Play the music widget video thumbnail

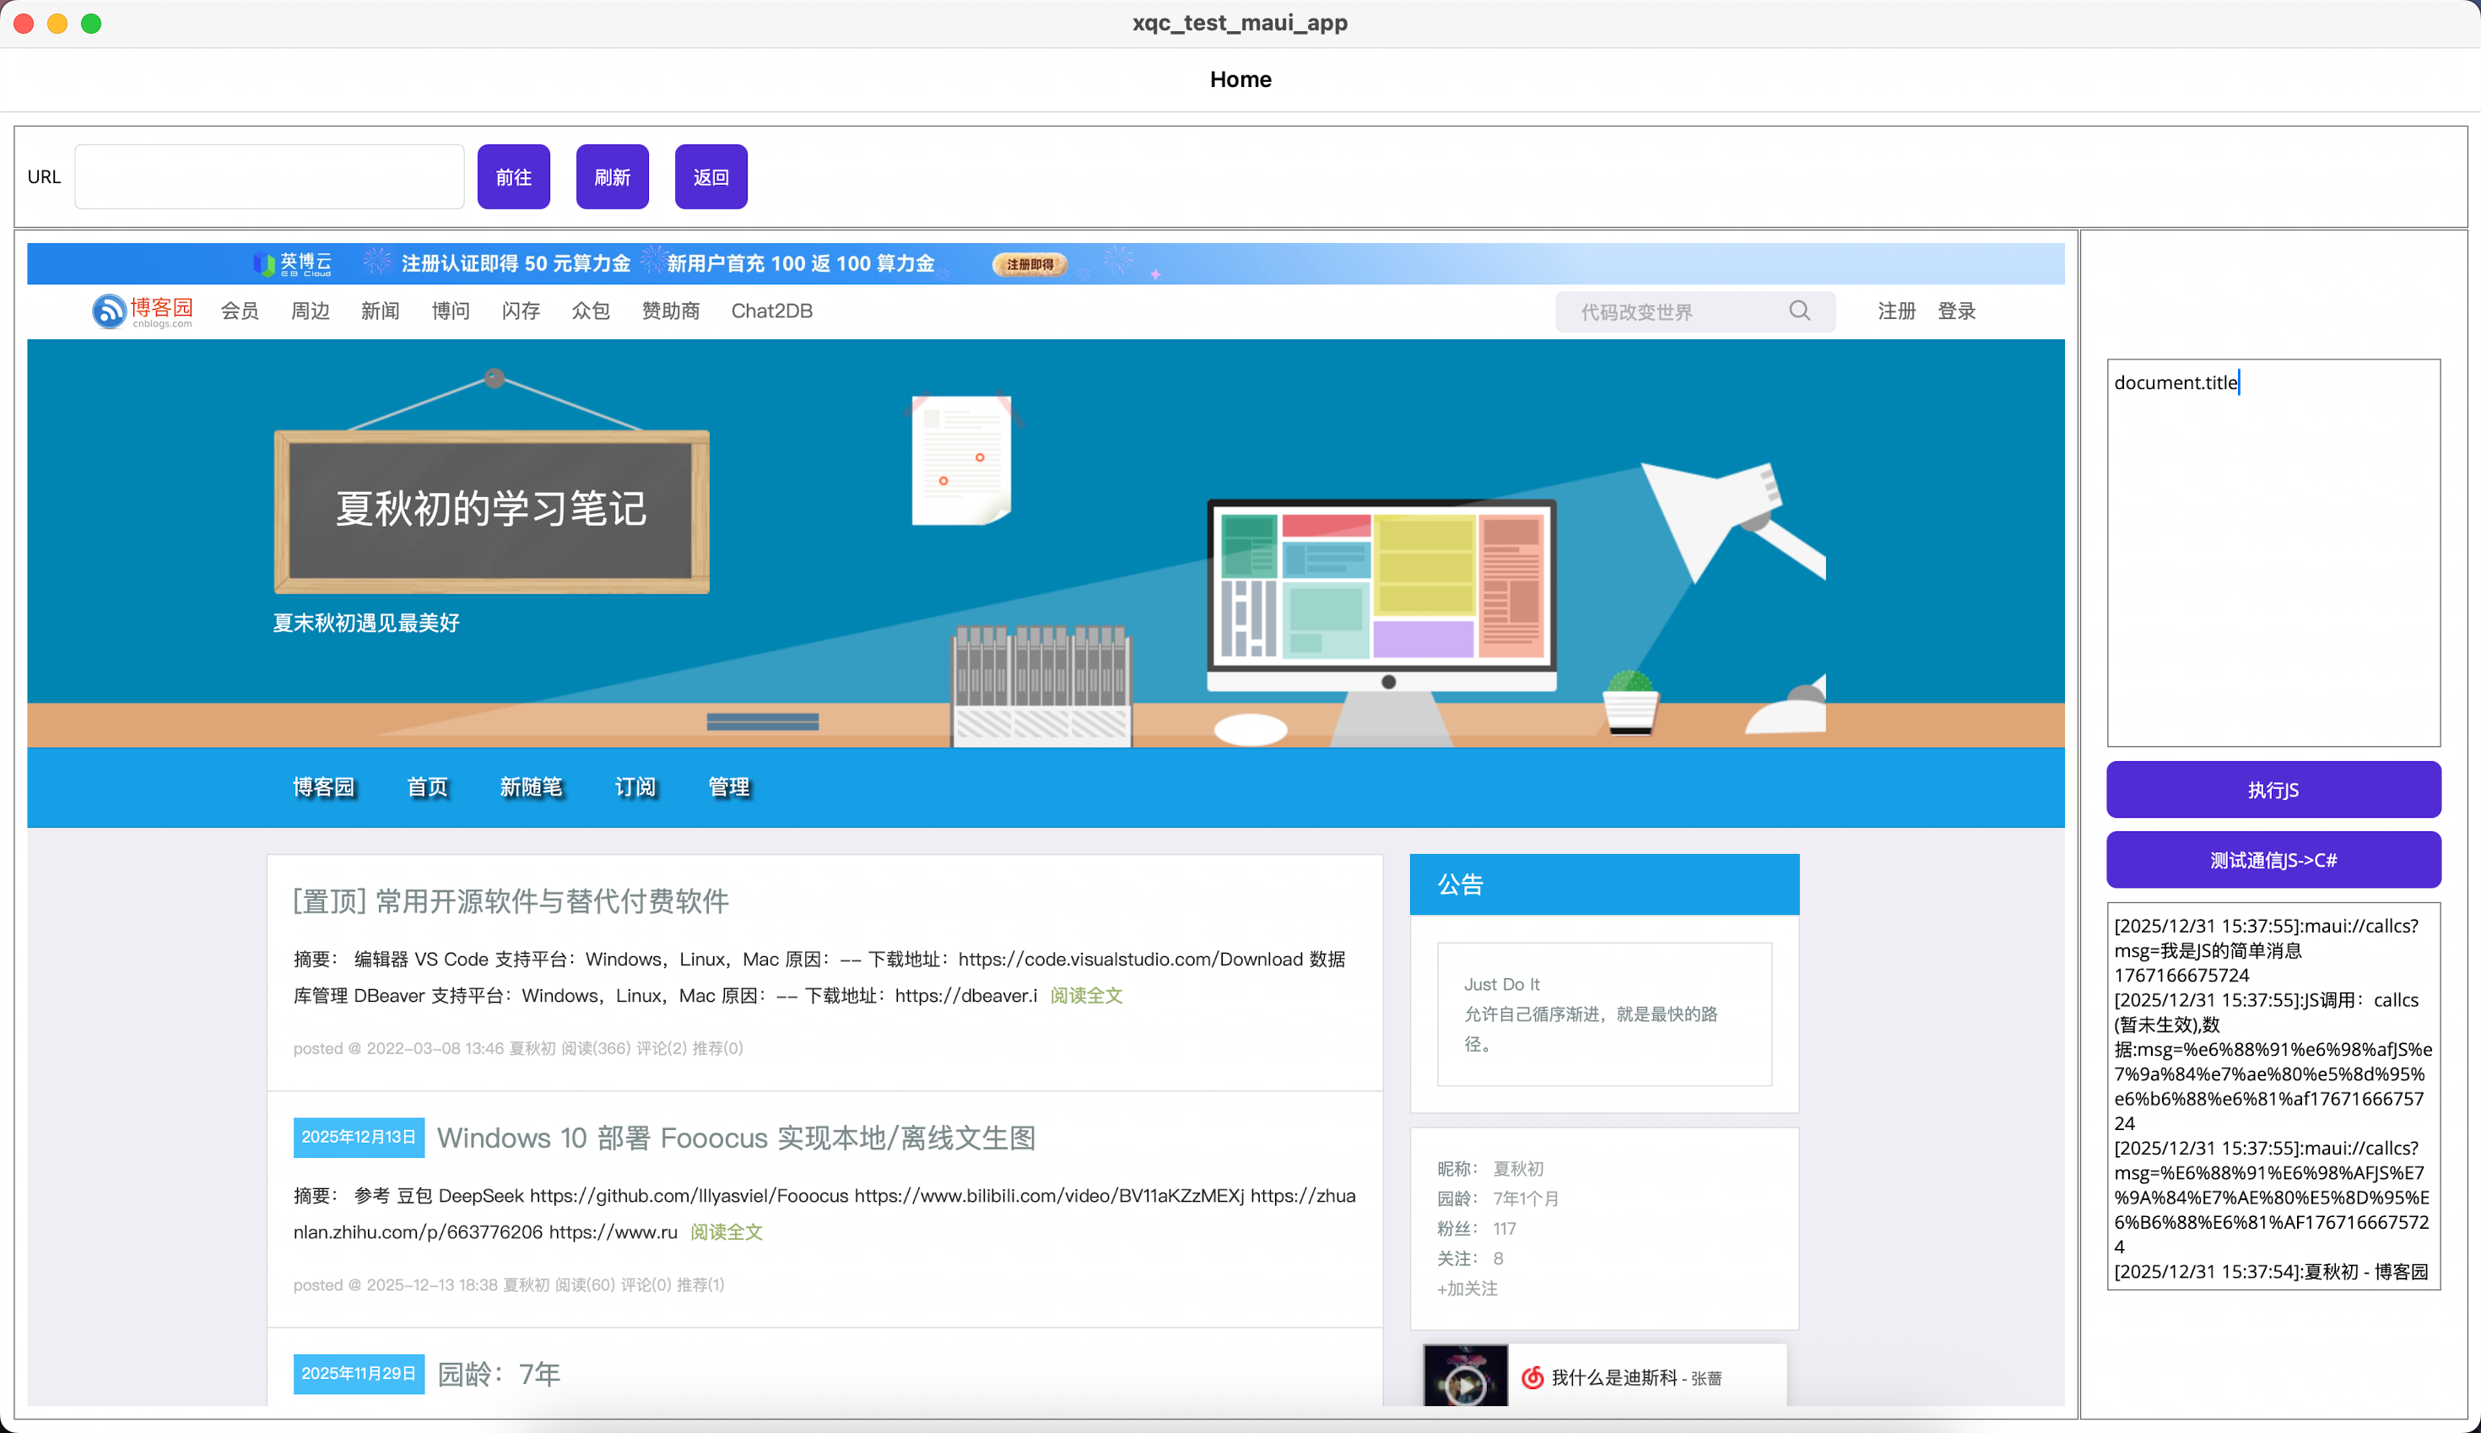(1464, 1382)
